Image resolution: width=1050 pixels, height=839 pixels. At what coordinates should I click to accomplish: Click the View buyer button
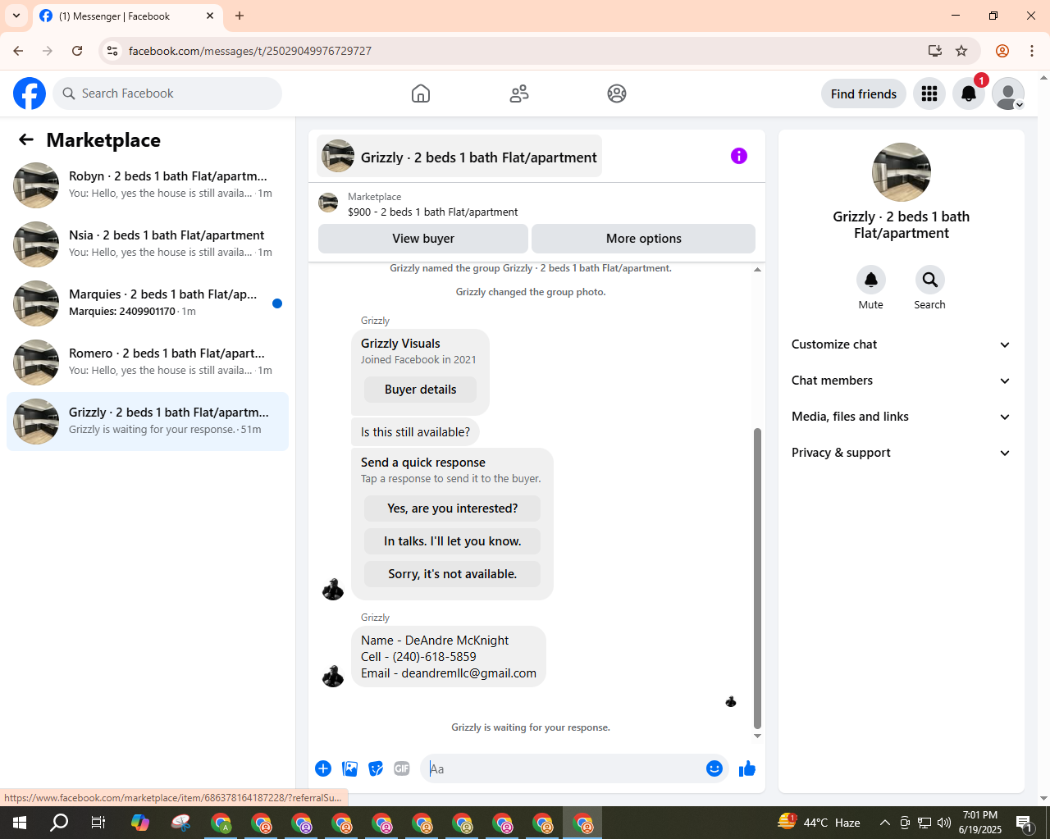pyautogui.click(x=423, y=239)
